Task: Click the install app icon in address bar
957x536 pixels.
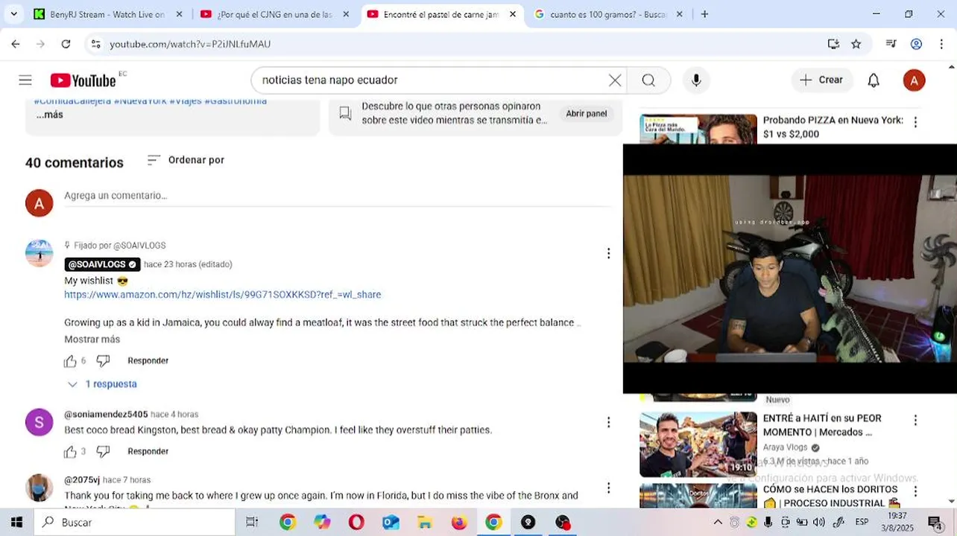Action: pyautogui.click(x=833, y=44)
